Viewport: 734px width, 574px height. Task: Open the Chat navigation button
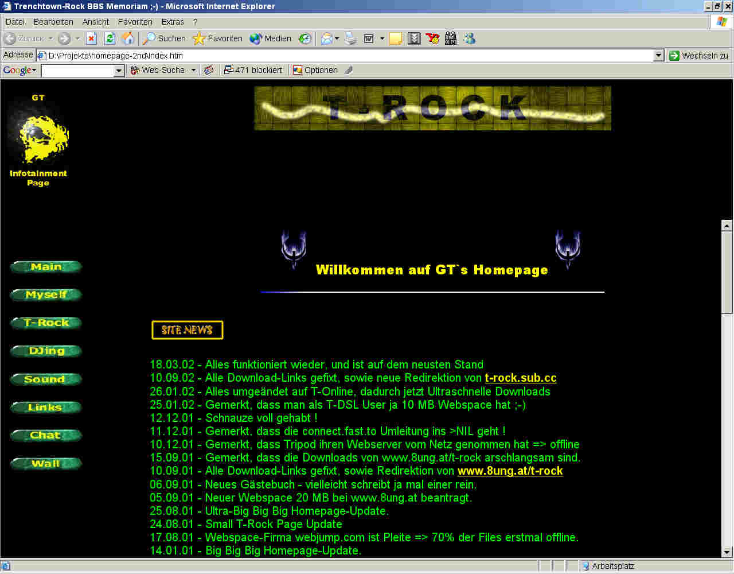tap(46, 436)
